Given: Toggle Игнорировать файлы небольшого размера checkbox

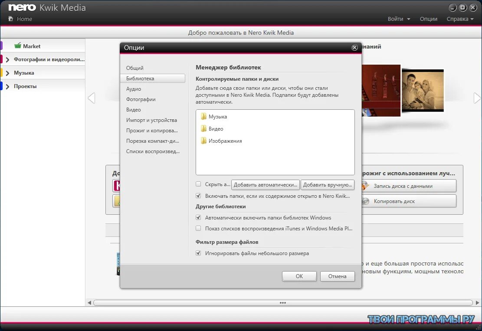Looking at the screenshot, I should pyautogui.click(x=198, y=253).
